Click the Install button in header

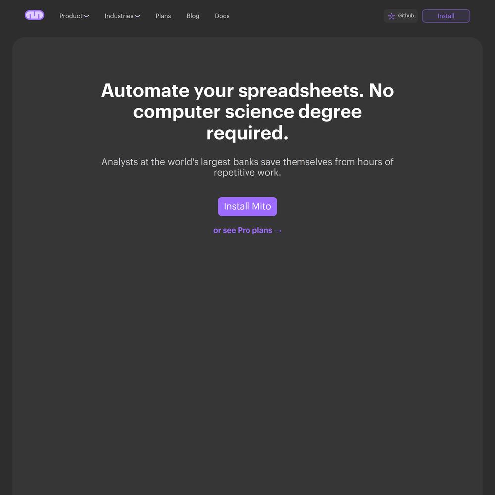pos(446,16)
